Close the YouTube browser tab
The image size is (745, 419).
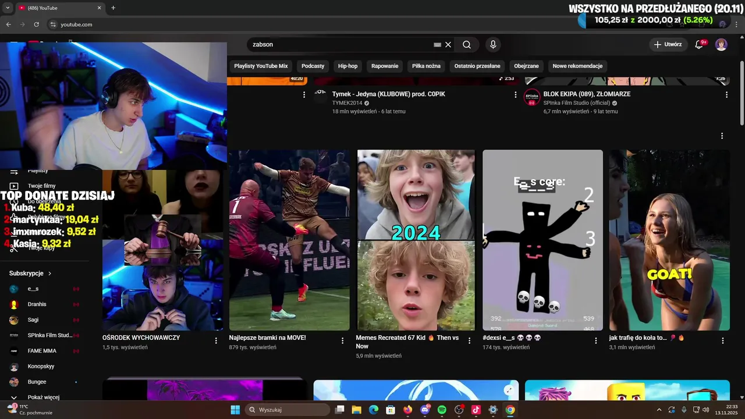[99, 8]
